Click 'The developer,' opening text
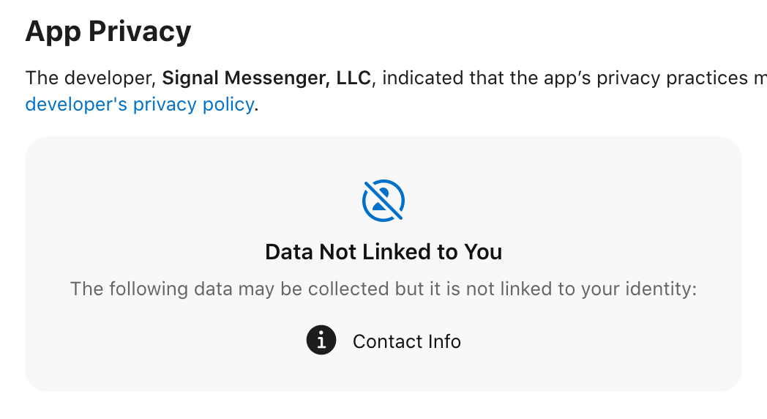Screen dimensions: 767x419 pyautogui.click(x=91, y=78)
